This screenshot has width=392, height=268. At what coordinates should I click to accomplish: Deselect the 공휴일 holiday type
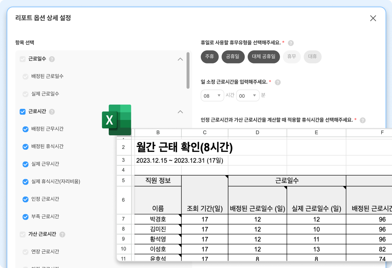[233, 57]
